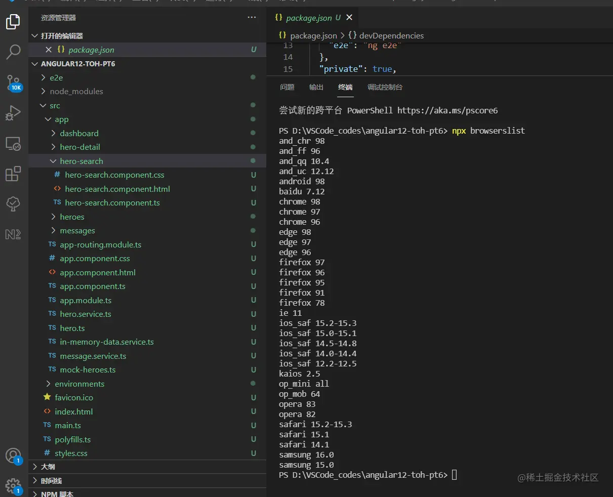Open the Manage settings gear icon
This screenshot has height=497, width=613.
(13, 486)
